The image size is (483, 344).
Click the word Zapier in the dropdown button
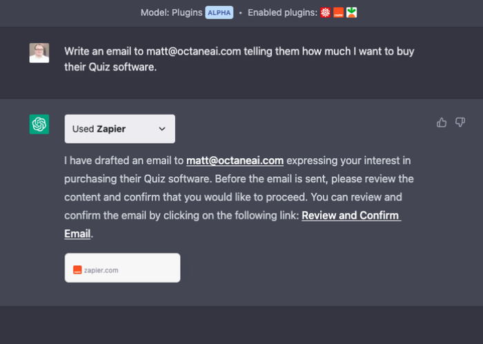pos(111,128)
